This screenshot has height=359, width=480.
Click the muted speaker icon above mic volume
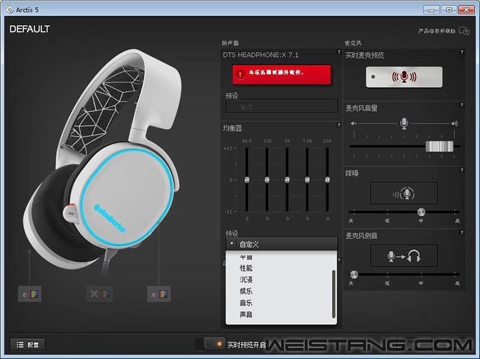(354, 123)
